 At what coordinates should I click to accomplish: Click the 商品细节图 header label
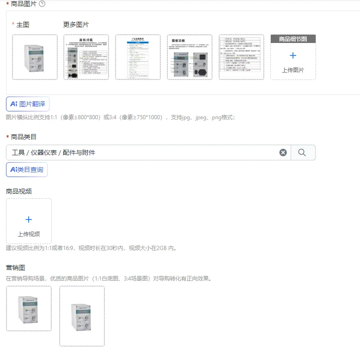(293, 39)
